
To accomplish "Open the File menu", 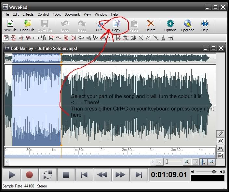I will 6,14.
